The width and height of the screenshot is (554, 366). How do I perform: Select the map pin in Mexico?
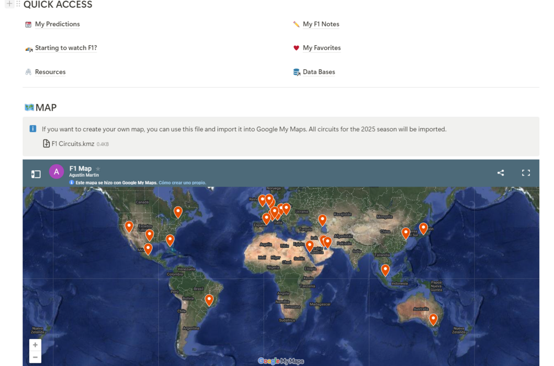click(x=148, y=249)
